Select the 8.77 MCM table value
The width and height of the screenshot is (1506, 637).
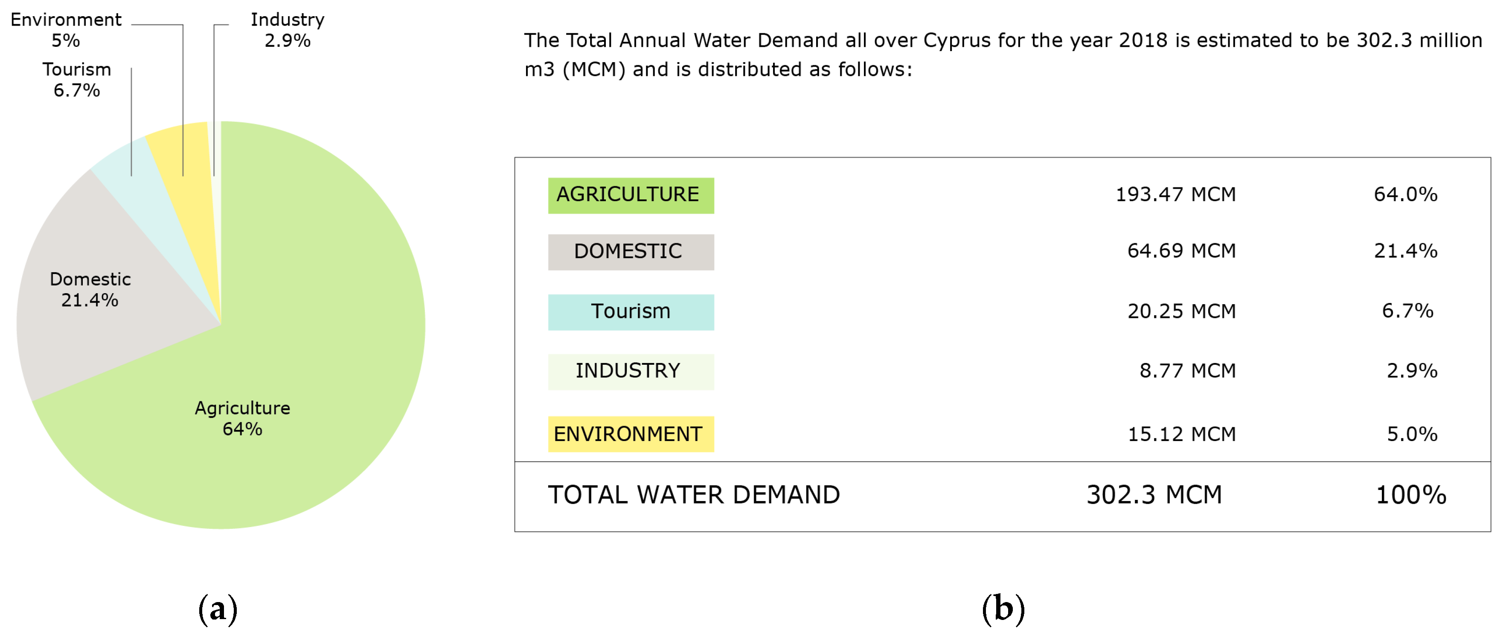(1187, 371)
